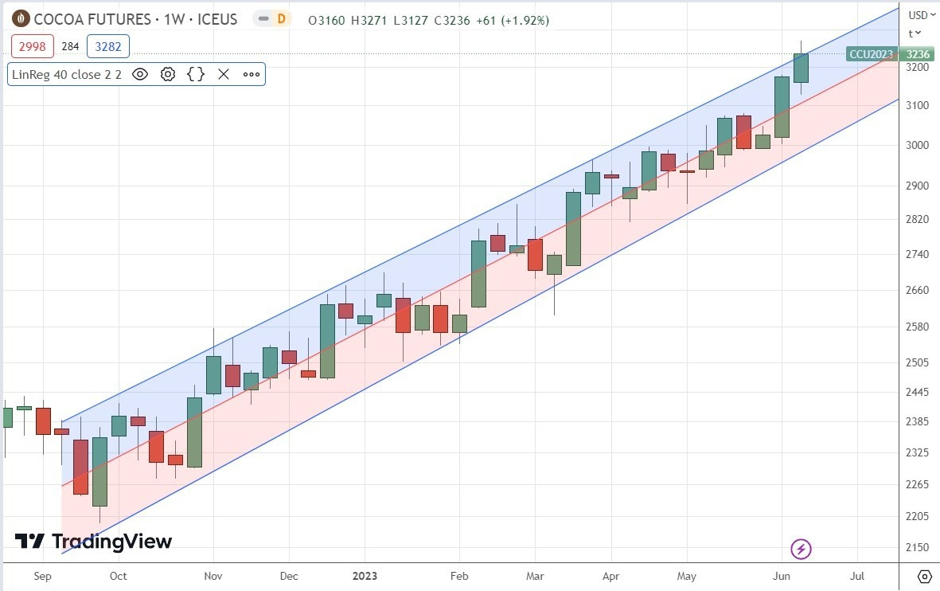Open the LinReg indicator settings gear
This screenshot has height=591, width=940.
coord(168,74)
